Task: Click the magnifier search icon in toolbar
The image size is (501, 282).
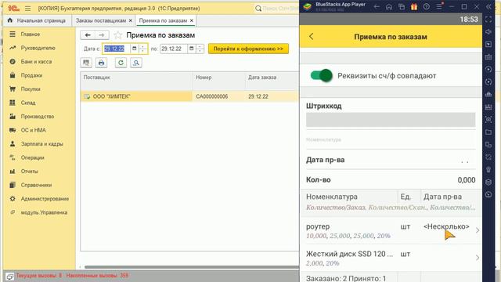Action: [x=136, y=63]
